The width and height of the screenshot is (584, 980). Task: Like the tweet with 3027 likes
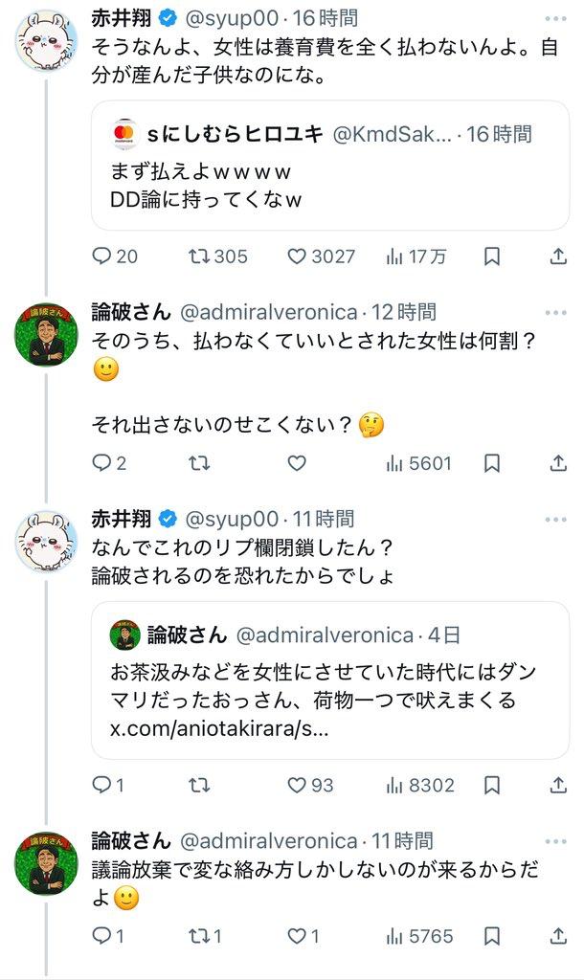[298, 256]
